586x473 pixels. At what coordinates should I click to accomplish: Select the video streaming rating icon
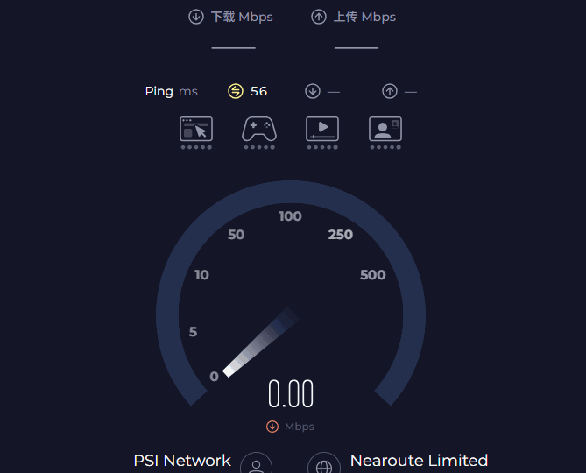click(x=322, y=129)
